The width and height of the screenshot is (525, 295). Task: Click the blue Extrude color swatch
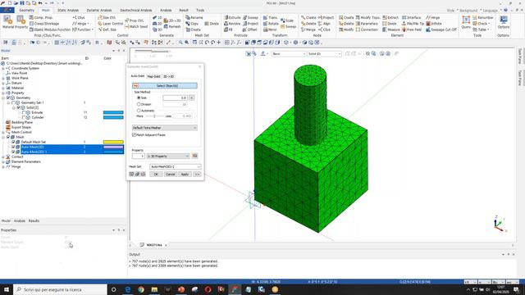(x=113, y=112)
